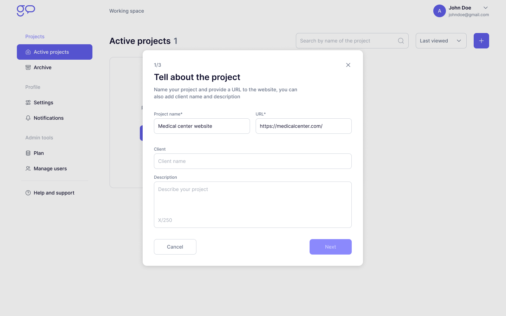The image size is (506, 316).
Task: Go to Archive in the sidebar
Action: [x=43, y=67]
